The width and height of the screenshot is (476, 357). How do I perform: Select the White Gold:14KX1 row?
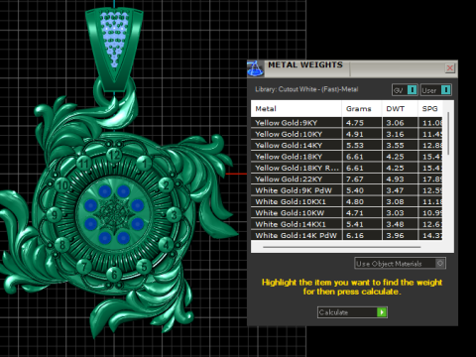coord(346,224)
